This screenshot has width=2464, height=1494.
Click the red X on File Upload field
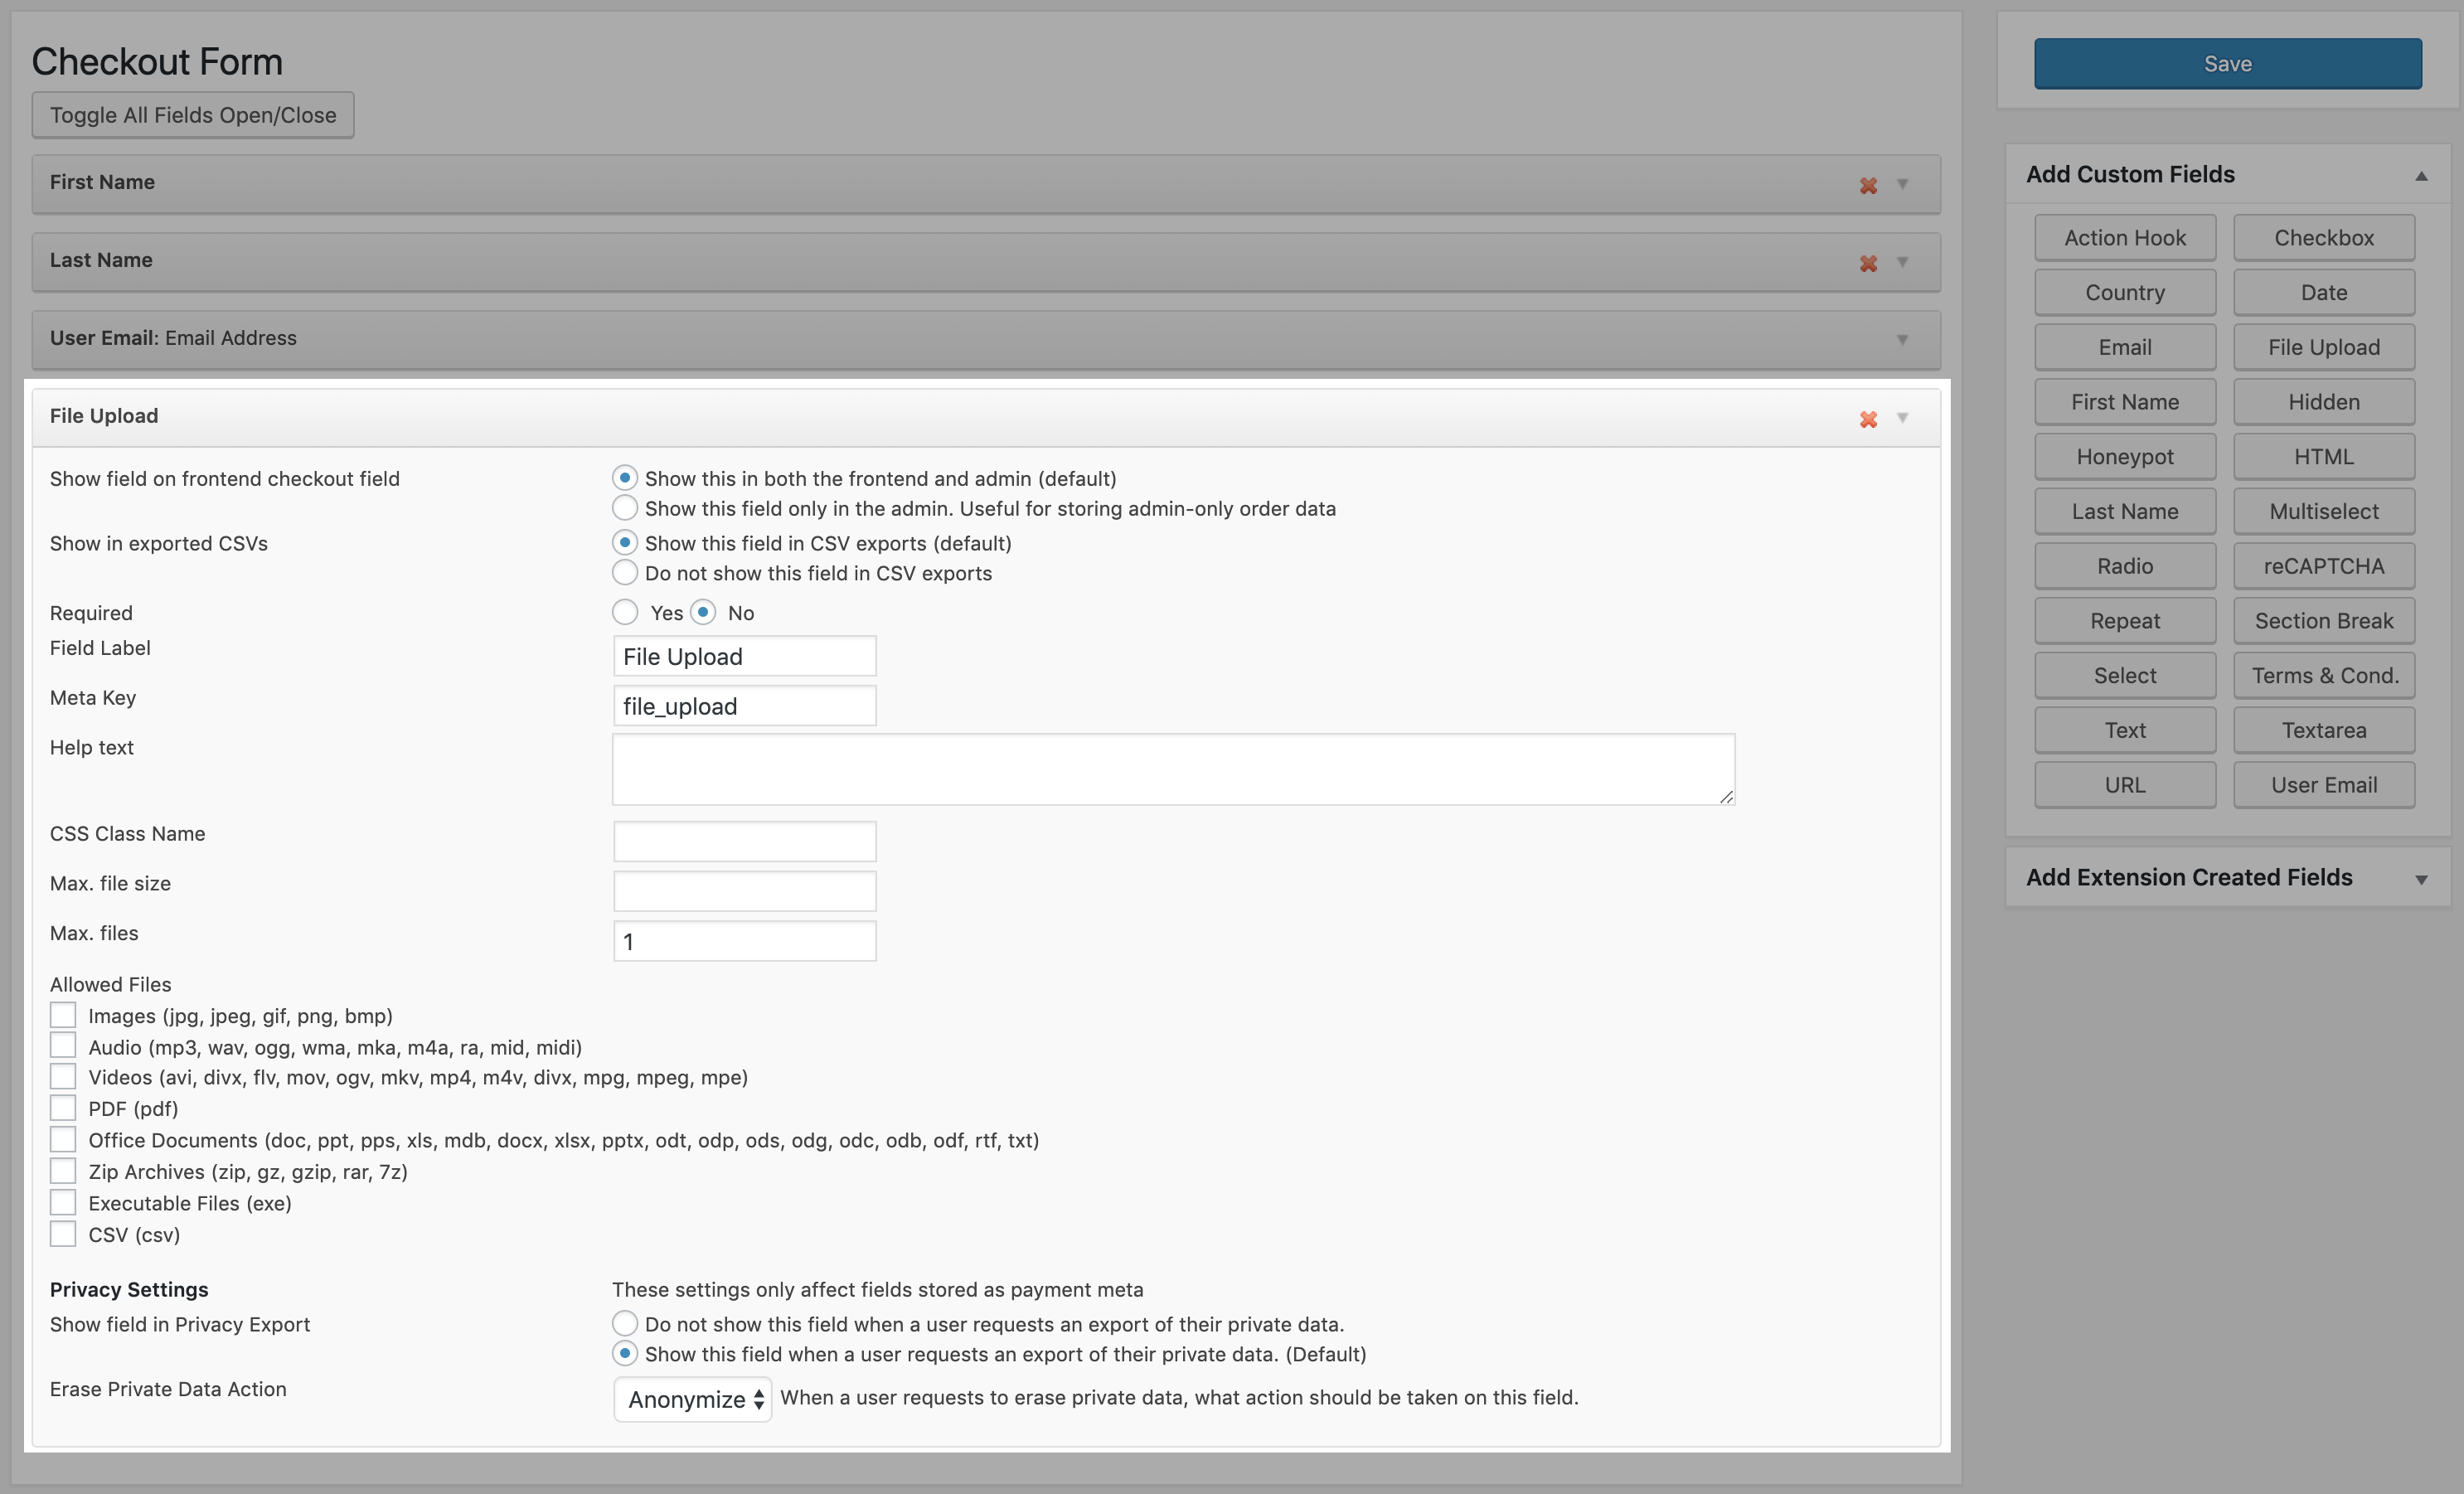(x=1867, y=419)
